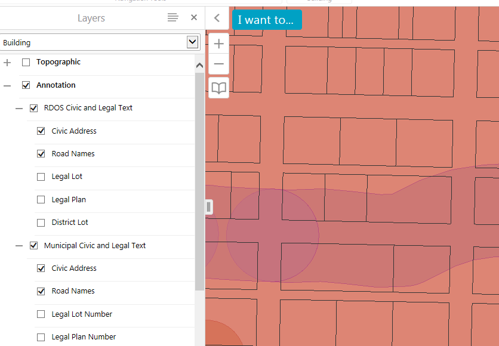Image resolution: width=499 pixels, height=346 pixels.
Task: Enable the Legal Plan Number layer
Action: tap(41, 337)
